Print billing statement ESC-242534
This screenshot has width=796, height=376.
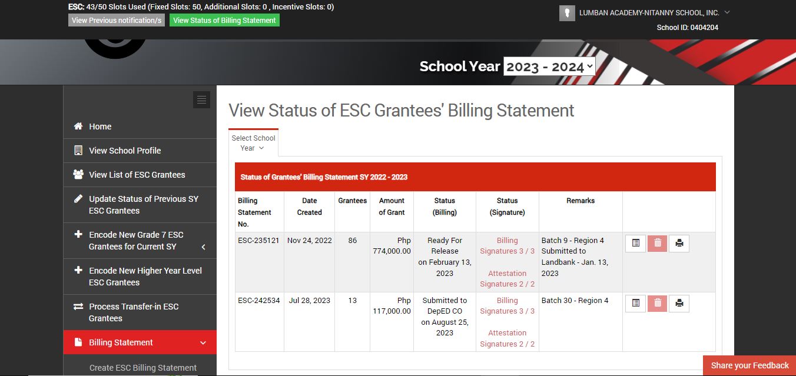tap(679, 303)
